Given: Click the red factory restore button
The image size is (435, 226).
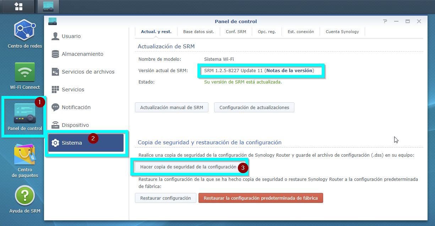Looking at the screenshot, I should coord(261,198).
